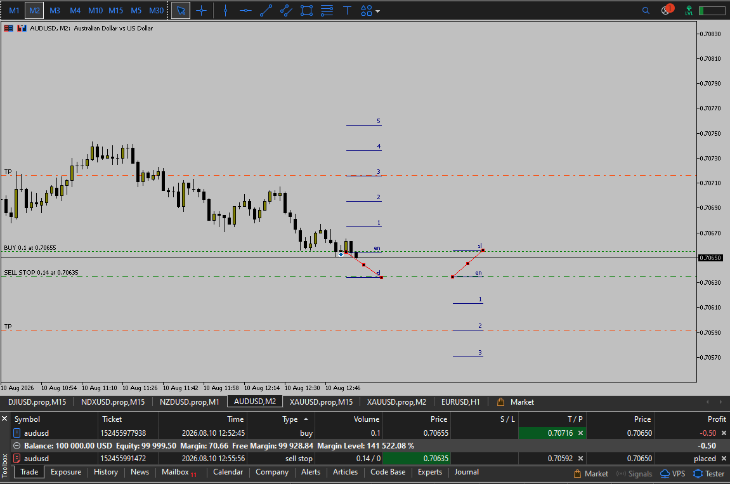730x484 pixels.
Task: Open the NZDUSD.prop,M1 chart tab
Action: [x=189, y=402]
